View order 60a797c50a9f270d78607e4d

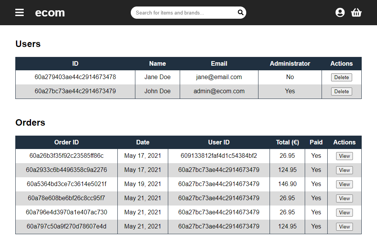tap(344, 227)
